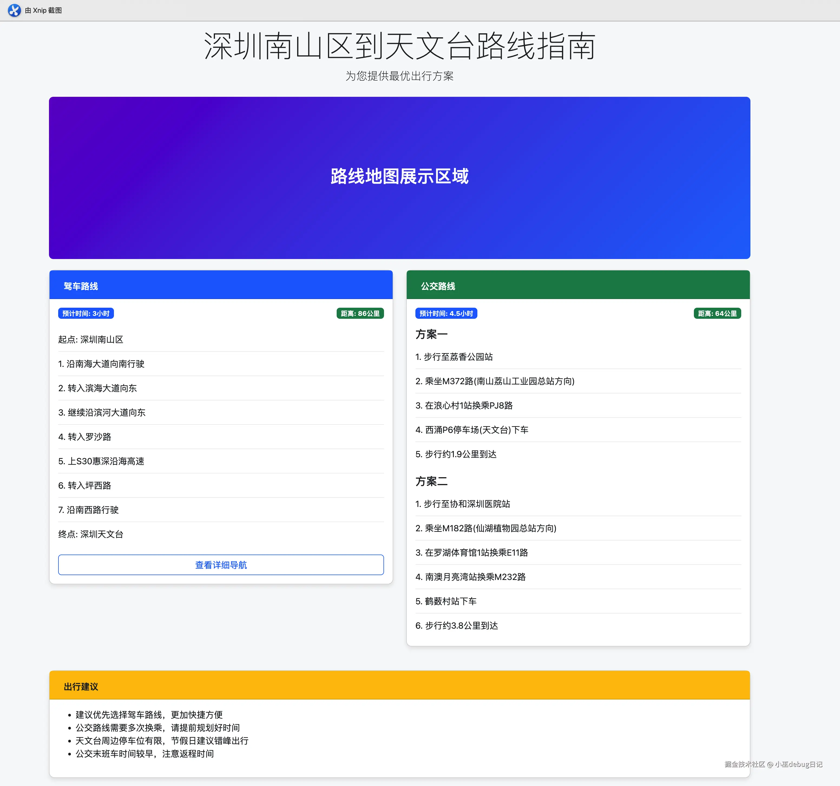Viewport: 840px width, 786px height.
Task: Select step 在罗湖体育馆1站换乘E11路
Action: tap(471, 553)
